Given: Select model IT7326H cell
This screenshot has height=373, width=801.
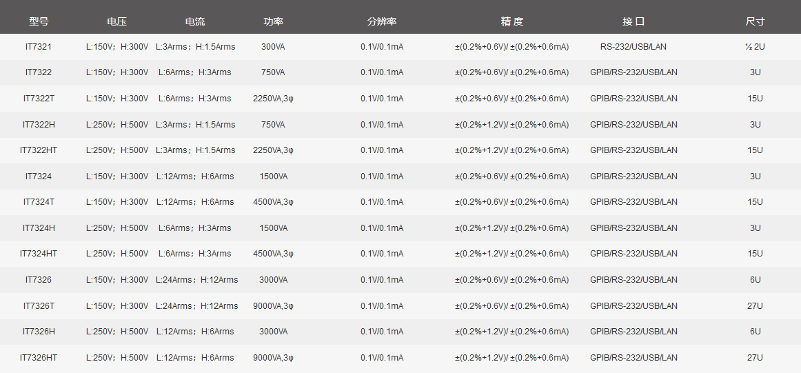Looking at the screenshot, I should point(39,332).
